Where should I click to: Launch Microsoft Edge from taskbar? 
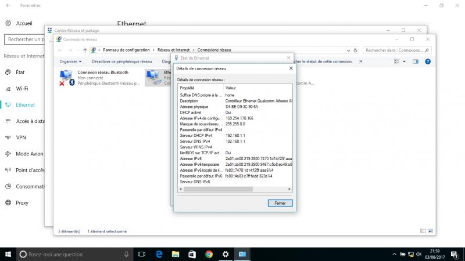pos(159,254)
